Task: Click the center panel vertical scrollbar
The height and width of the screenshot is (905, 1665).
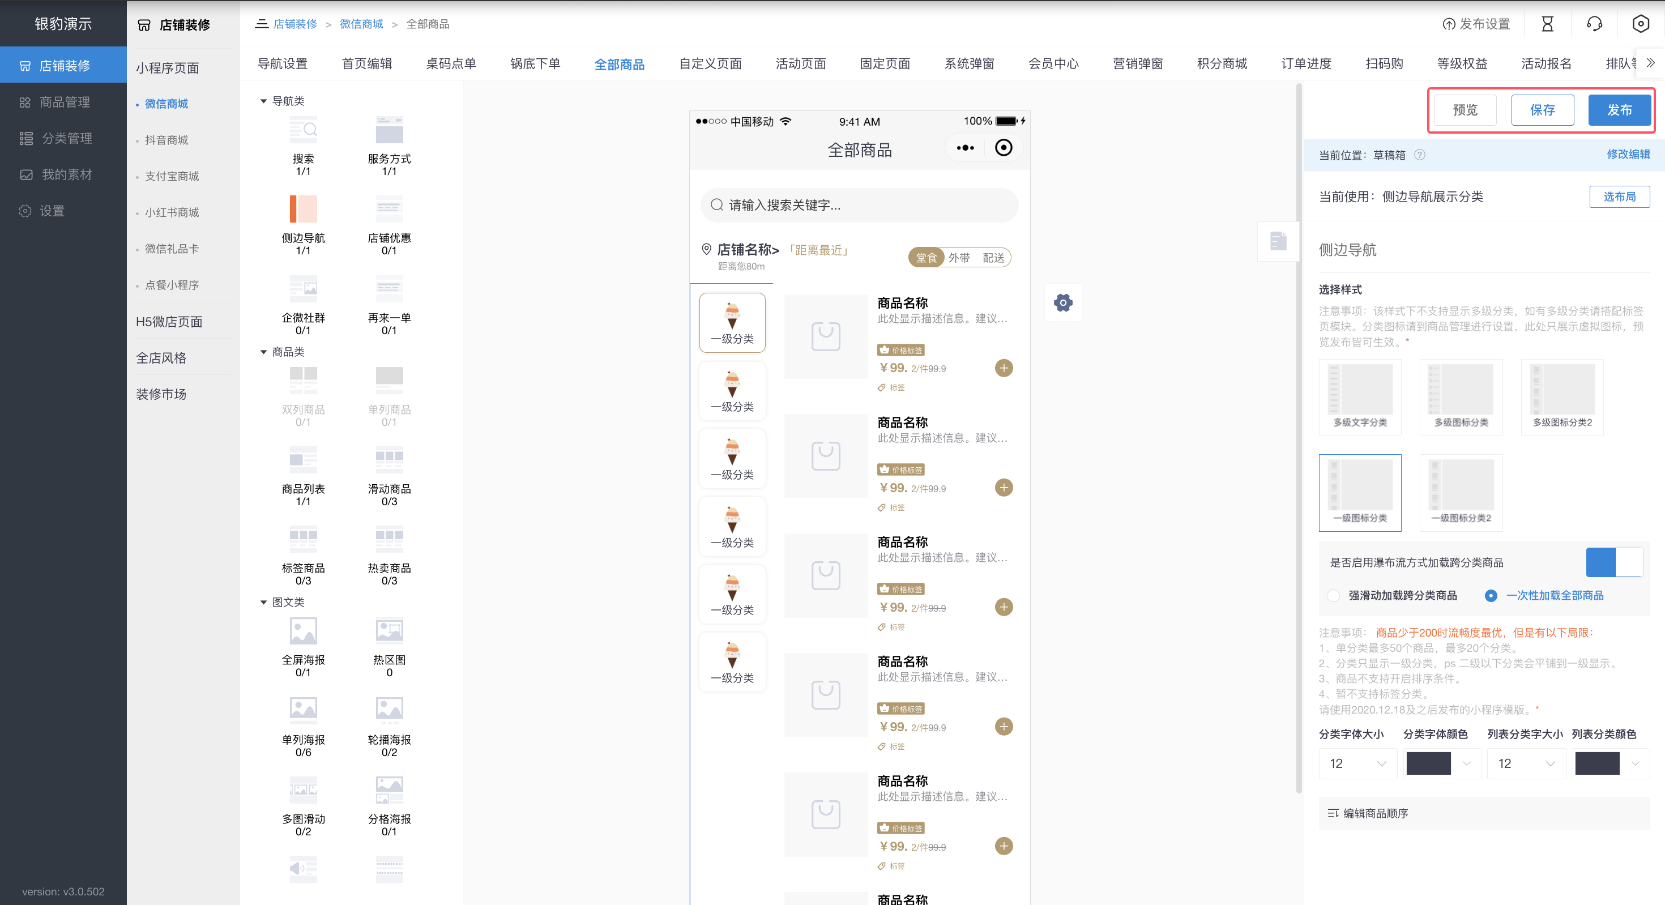Action: (x=1299, y=439)
